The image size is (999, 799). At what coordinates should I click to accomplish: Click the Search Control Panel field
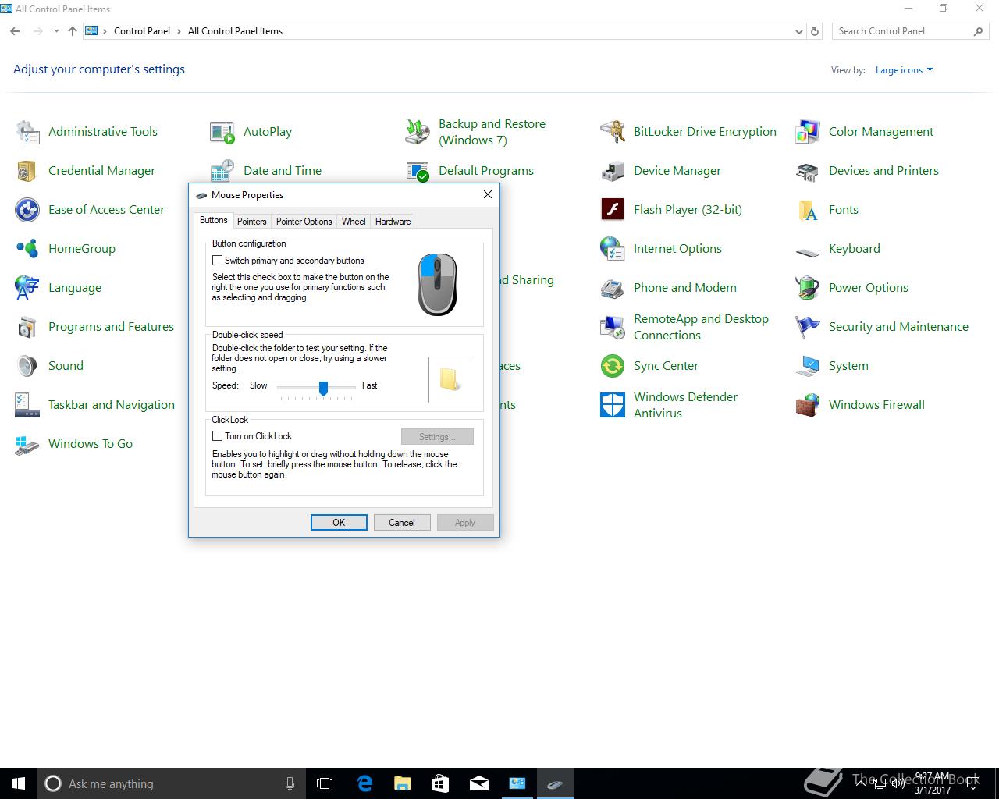point(901,31)
